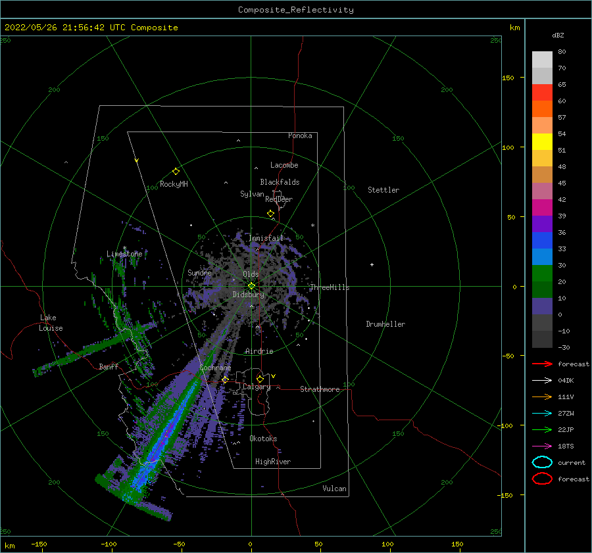Click the white 04DK arrow icon
The width and height of the screenshot is (592, 553).
[x=542, y=380]
